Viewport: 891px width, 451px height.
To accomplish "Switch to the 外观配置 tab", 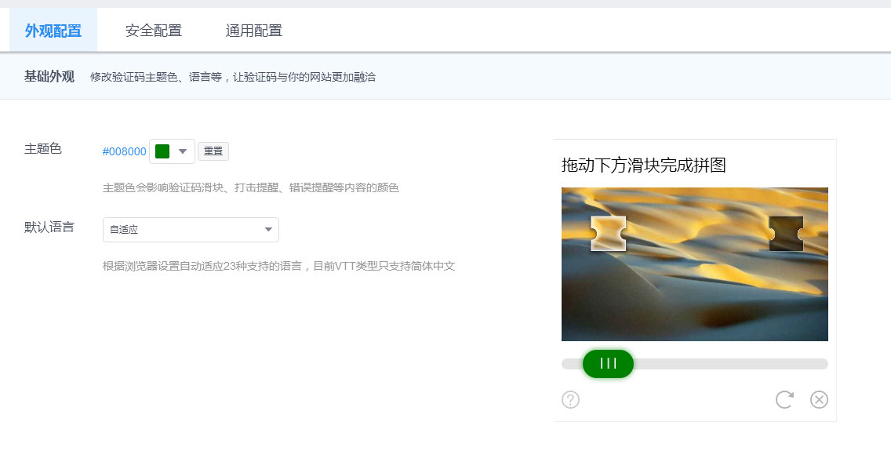I will (53, 30).
